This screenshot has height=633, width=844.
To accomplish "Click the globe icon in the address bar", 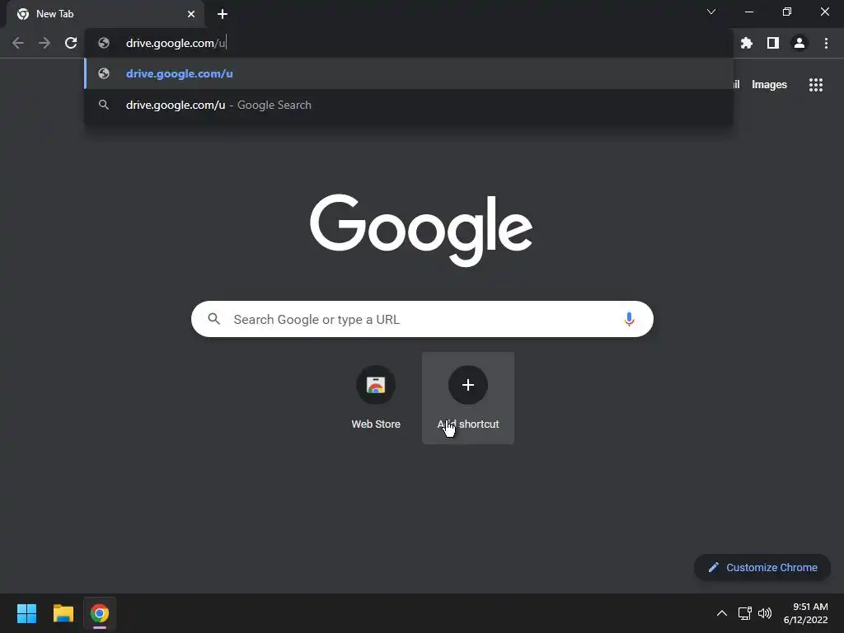I will 104,43.
